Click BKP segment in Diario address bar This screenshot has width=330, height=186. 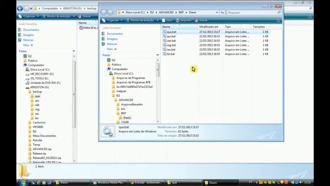pos(181,12)
